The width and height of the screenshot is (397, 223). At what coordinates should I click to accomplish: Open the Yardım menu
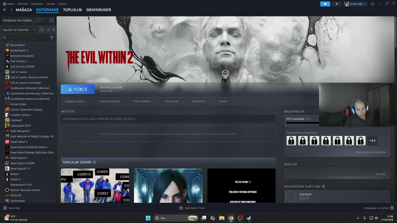62,4
